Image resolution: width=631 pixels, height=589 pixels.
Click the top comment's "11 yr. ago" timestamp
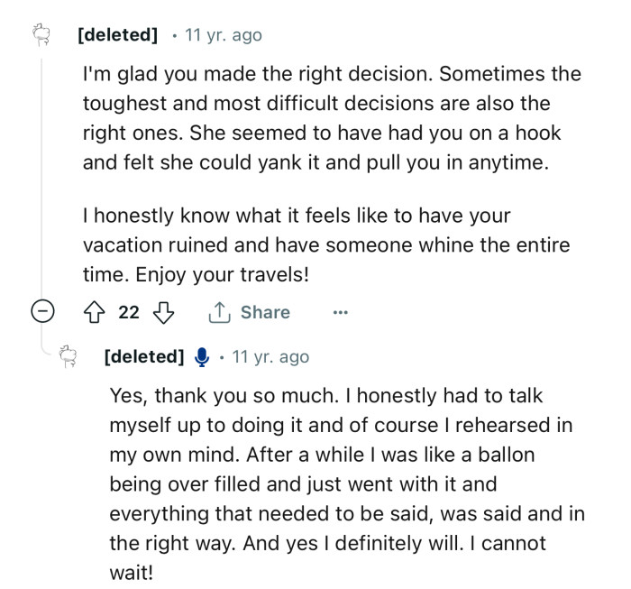[223, 35]
